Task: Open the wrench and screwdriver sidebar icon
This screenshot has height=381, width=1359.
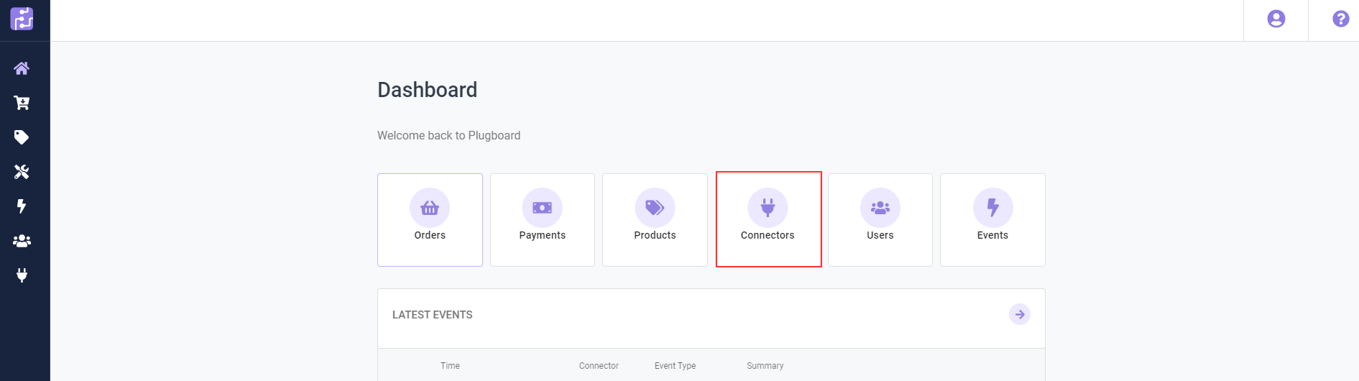Action: pos(22,172)
